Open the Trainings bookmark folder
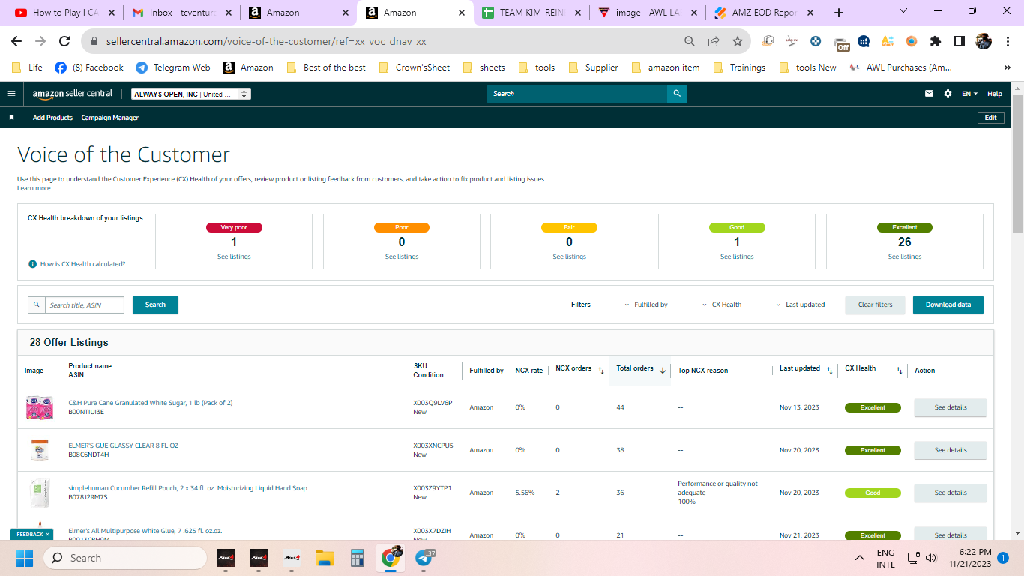 pos(740,67)
